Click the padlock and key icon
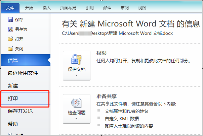This screenshot has width=203, height=136. [76, 59]
